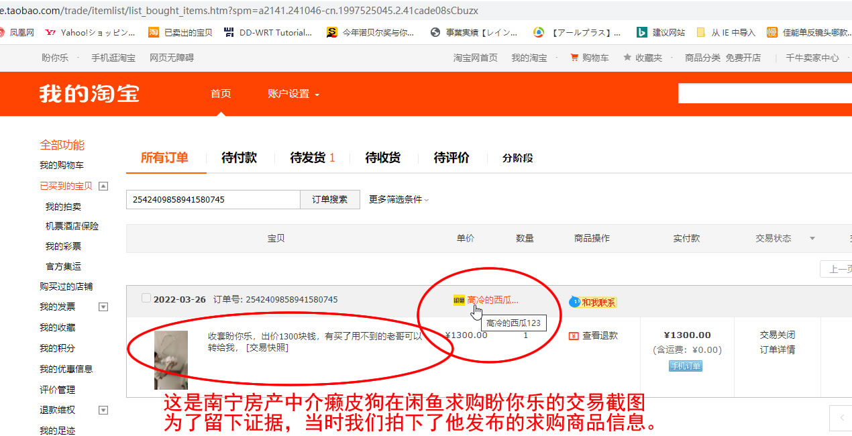Screen dimensions: 852x436
Task: Open the Yahoo!ショッピン bookmark
Action: [90, 32]
